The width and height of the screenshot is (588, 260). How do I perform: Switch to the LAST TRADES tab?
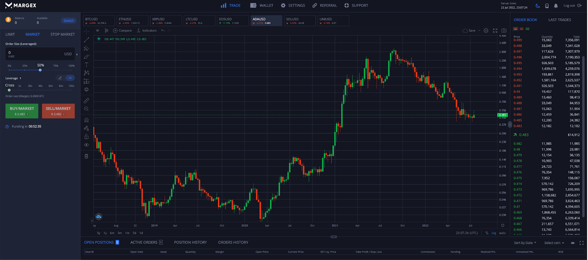coord(559,20)
